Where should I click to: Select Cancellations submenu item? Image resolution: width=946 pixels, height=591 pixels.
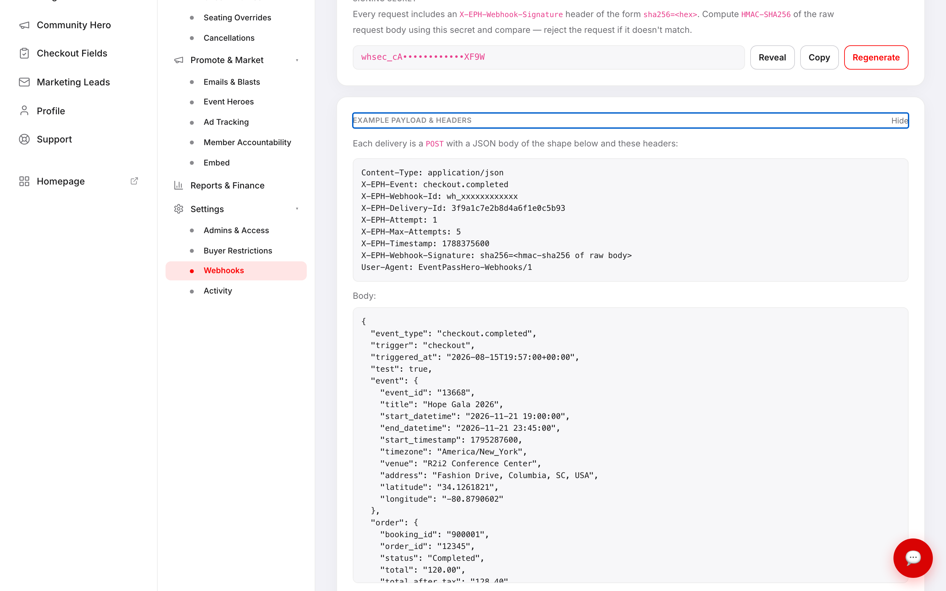[x=229, y=38]
